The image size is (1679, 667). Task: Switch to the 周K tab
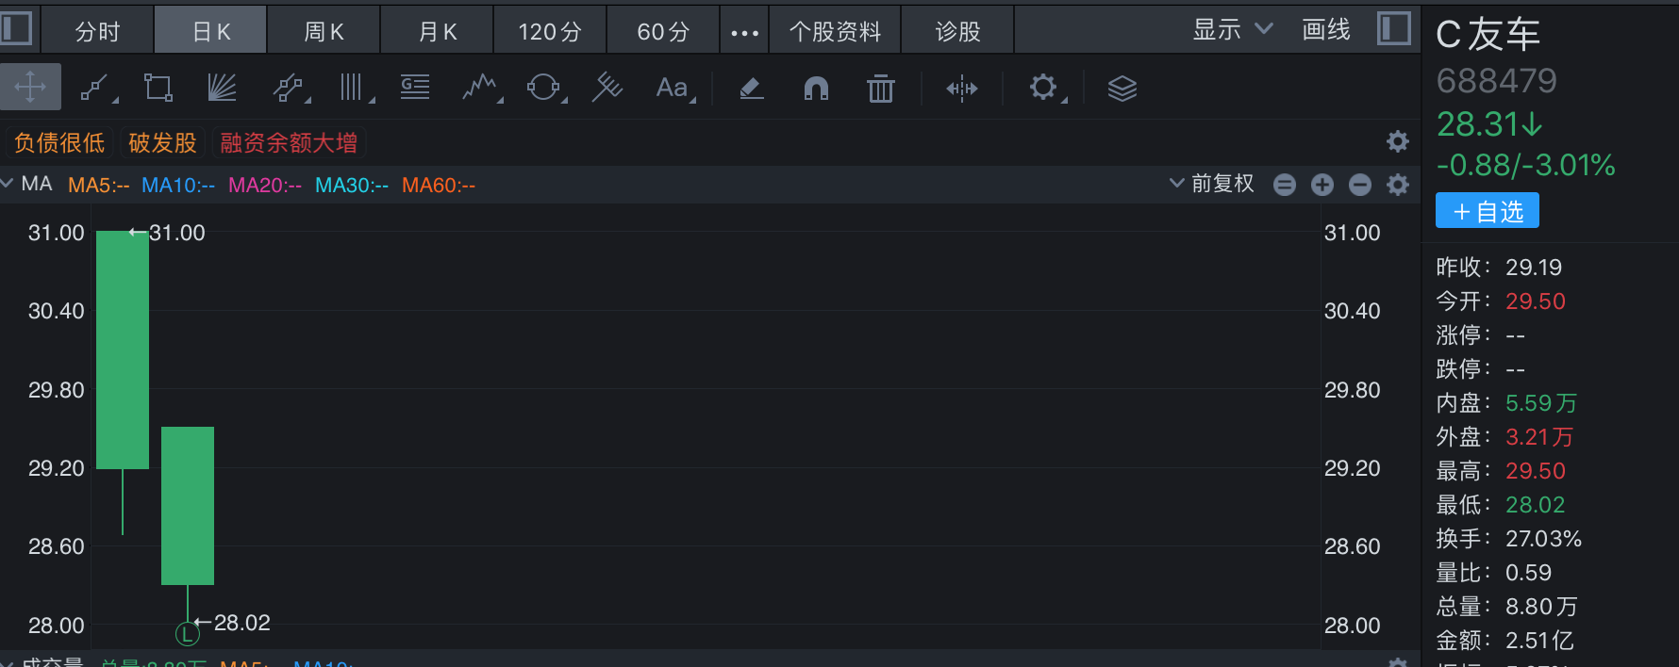324,31
